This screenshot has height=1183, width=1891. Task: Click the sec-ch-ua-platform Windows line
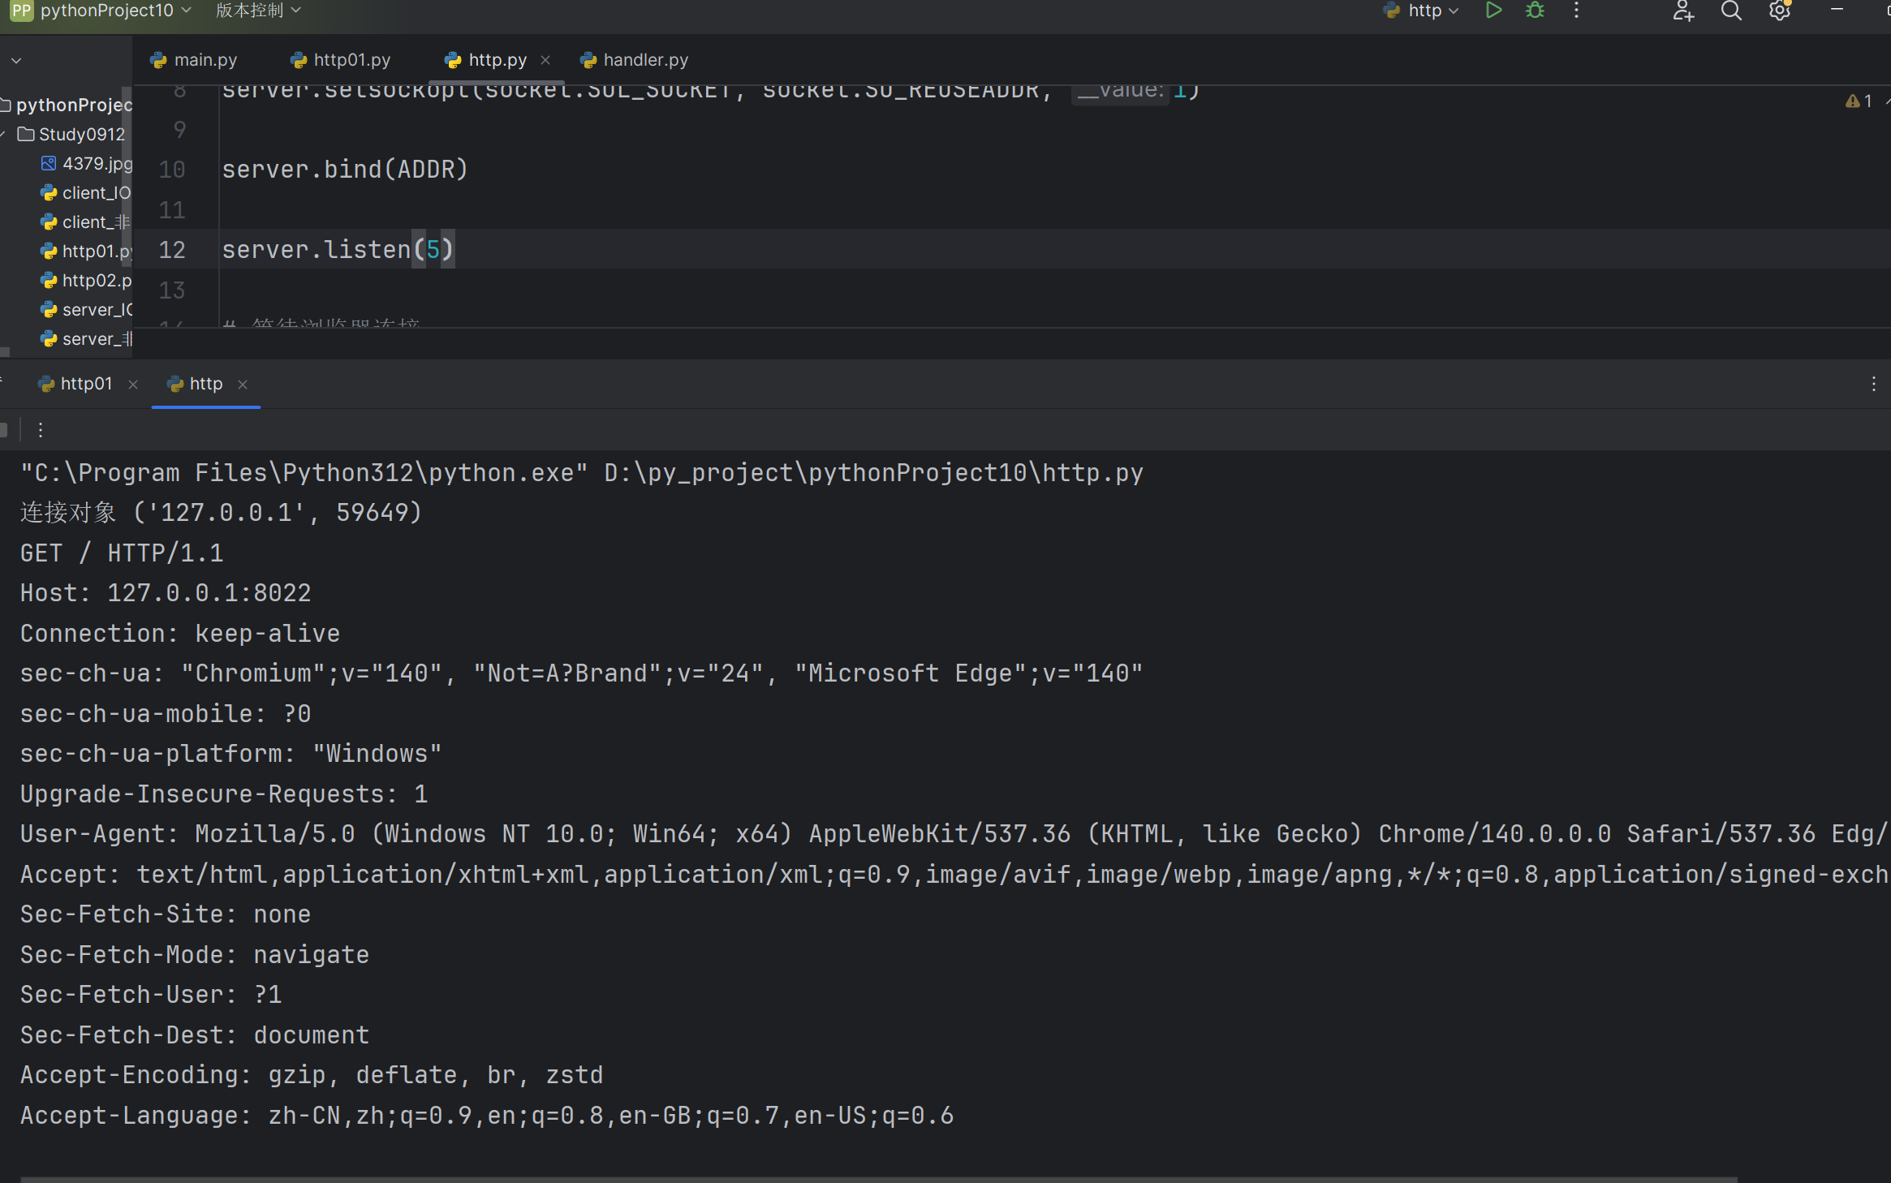point(231,754)
